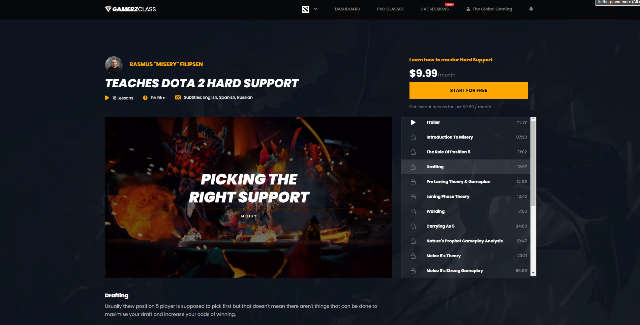This screenshot has height=325, width=640.
Task: Click the GamerzClass logo
Action: pyautogui.click(x=130, y=9)
